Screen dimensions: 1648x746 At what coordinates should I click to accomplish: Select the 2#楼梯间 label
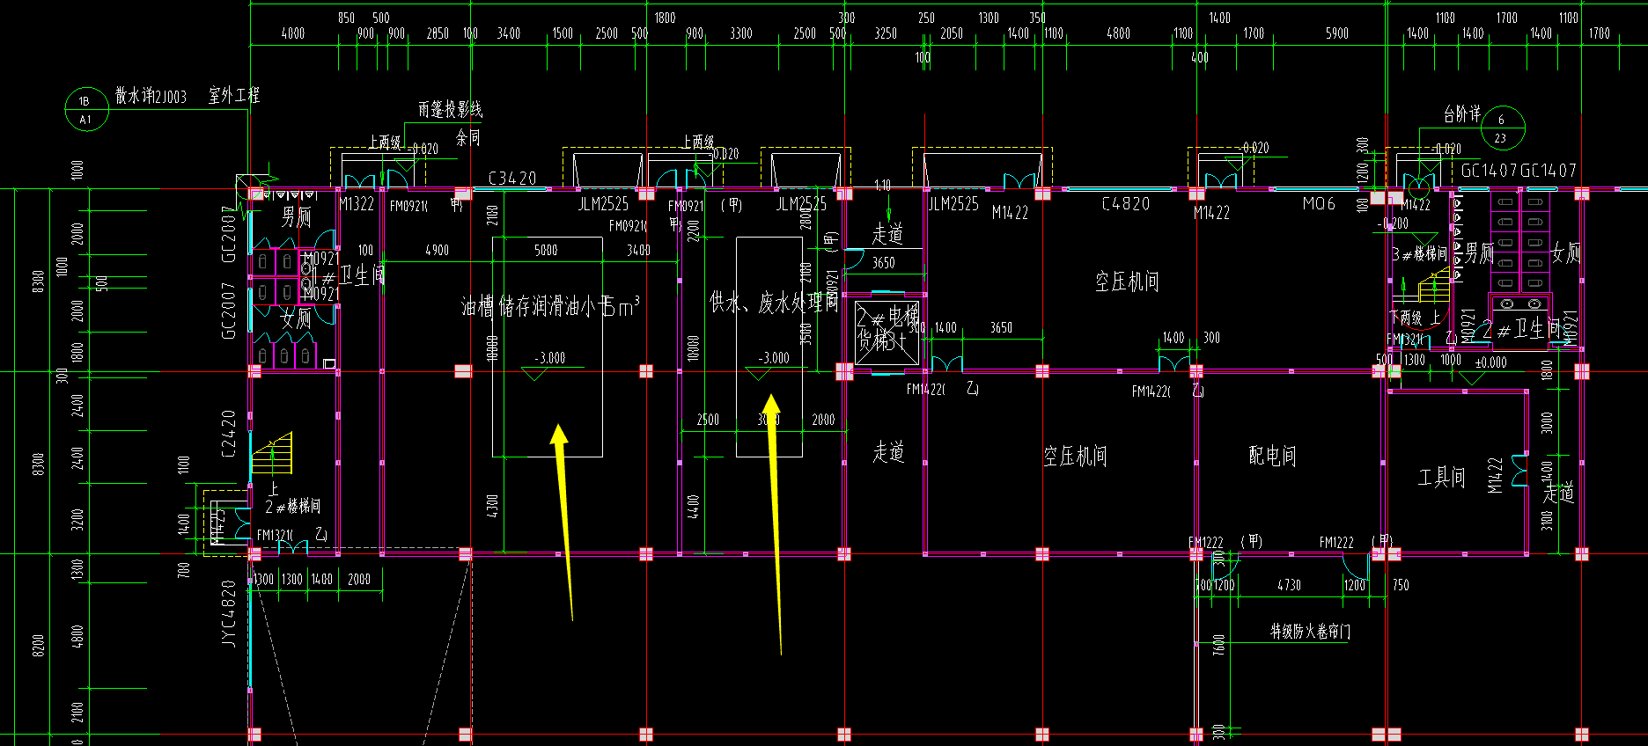tap(293, 507)
